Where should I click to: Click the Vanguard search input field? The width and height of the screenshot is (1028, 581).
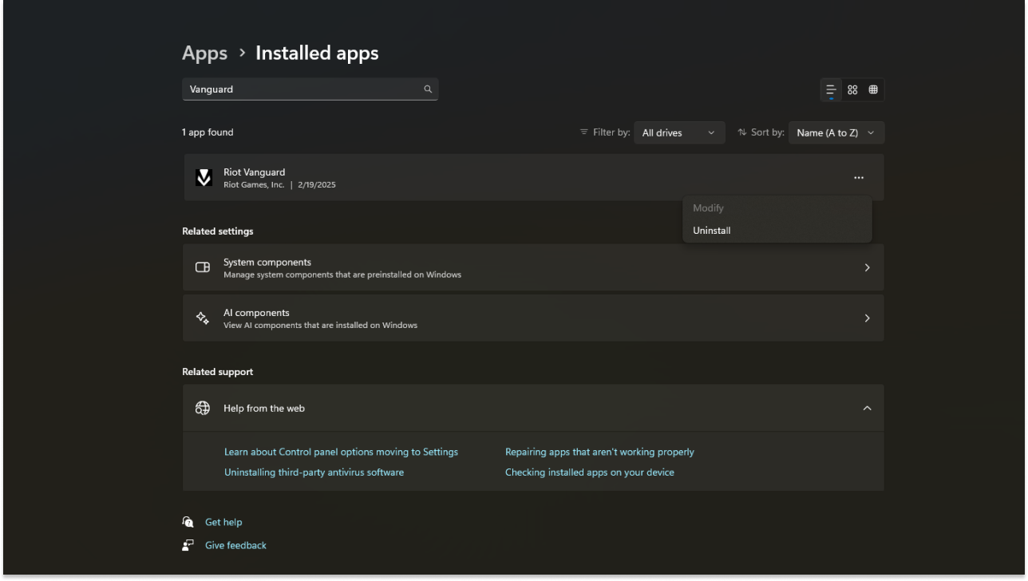point(310,89)
